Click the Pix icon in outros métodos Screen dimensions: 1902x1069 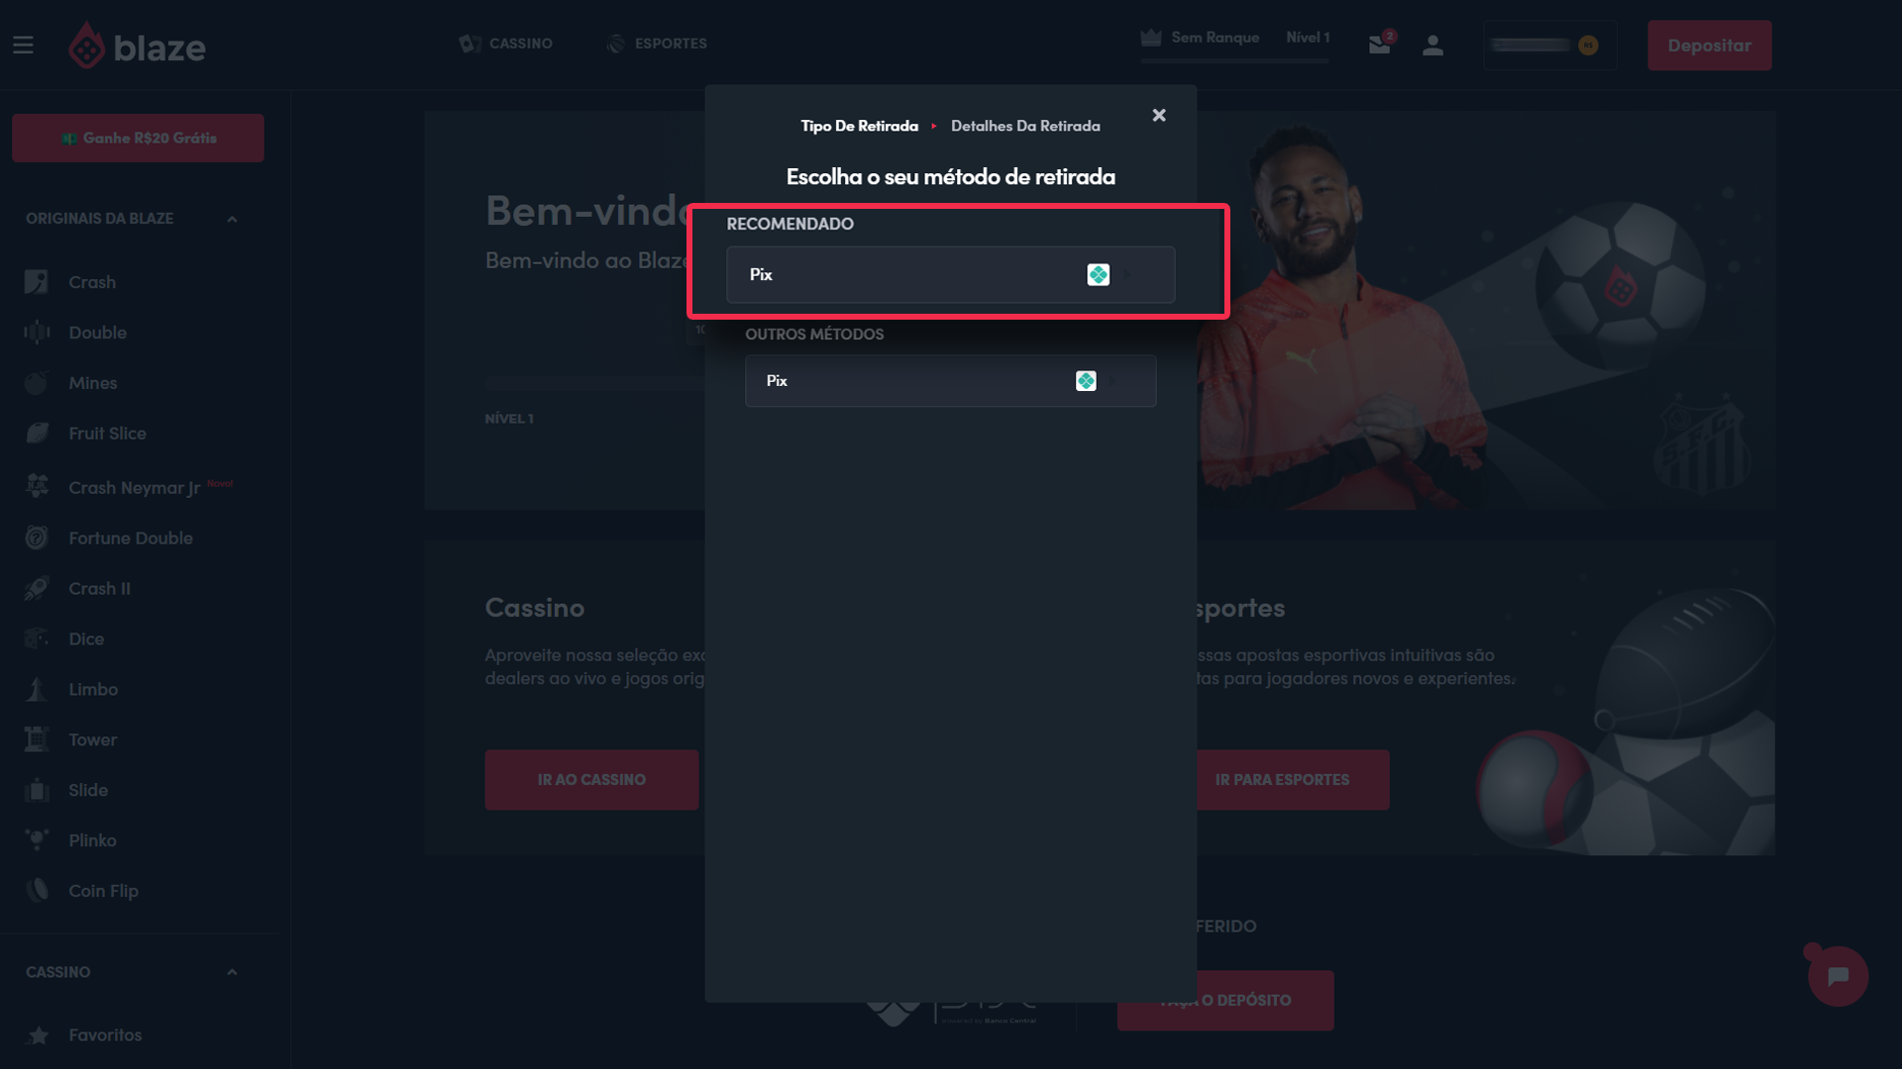(1086, 380)
